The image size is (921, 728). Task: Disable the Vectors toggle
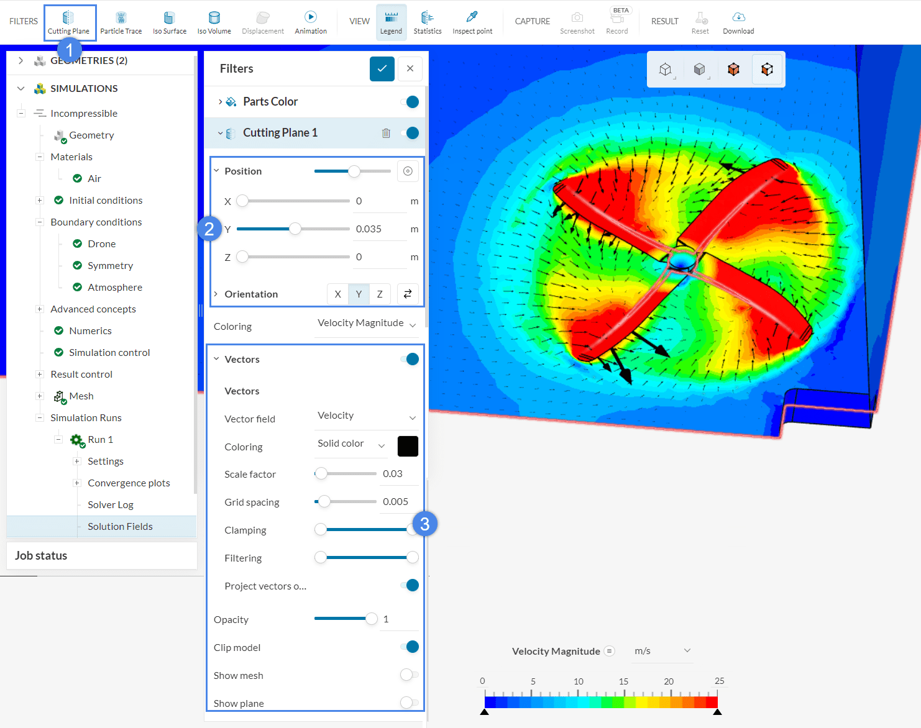pyautogui.click(x=410, y=359)
